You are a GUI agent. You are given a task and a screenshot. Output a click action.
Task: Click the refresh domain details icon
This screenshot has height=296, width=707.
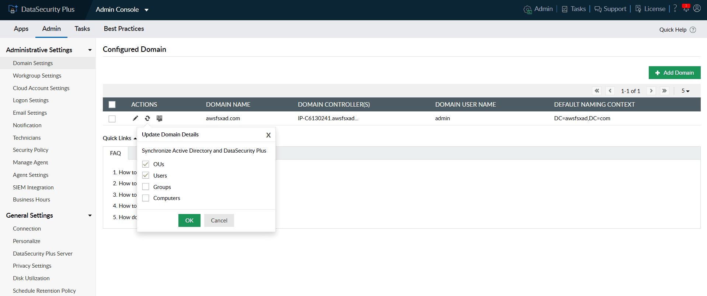pyautogui.click(x=147, y=118)
